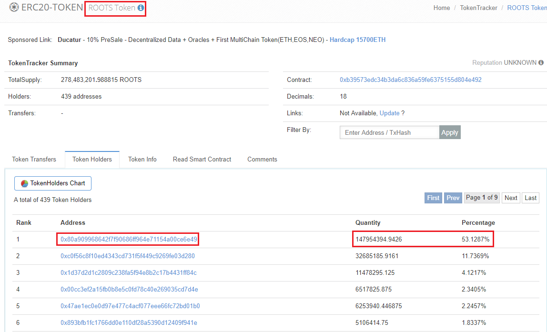Select quantity 147954394.9426 cell
Screen dimensions: 547x332
pyautogui.click(x=378, y=239)
